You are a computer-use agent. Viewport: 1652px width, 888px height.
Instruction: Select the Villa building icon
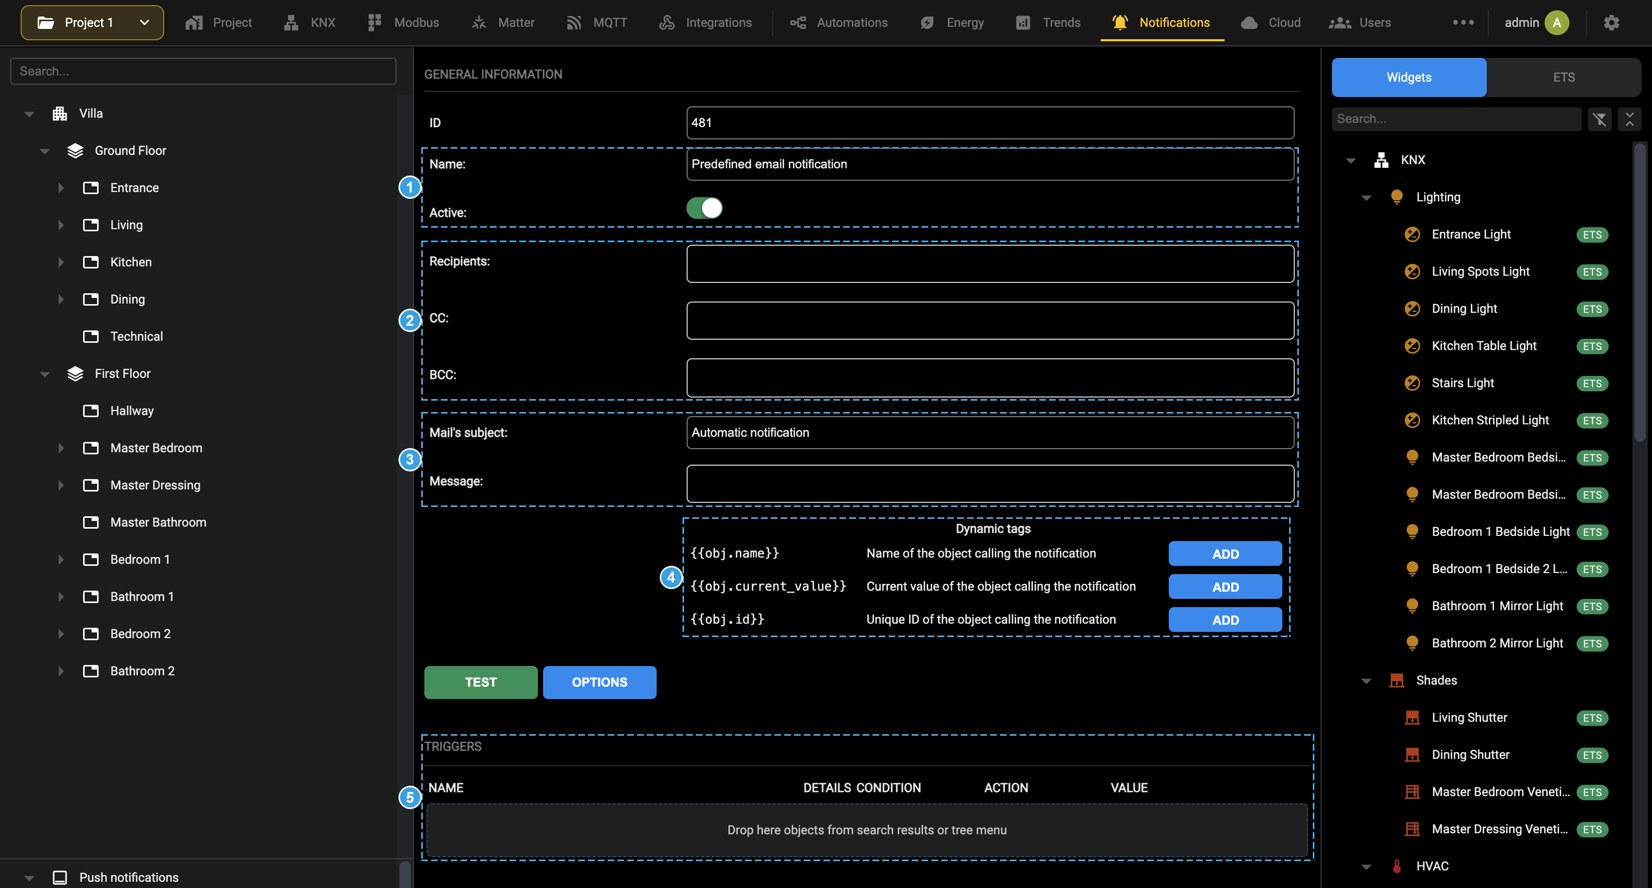pos(60,114)
